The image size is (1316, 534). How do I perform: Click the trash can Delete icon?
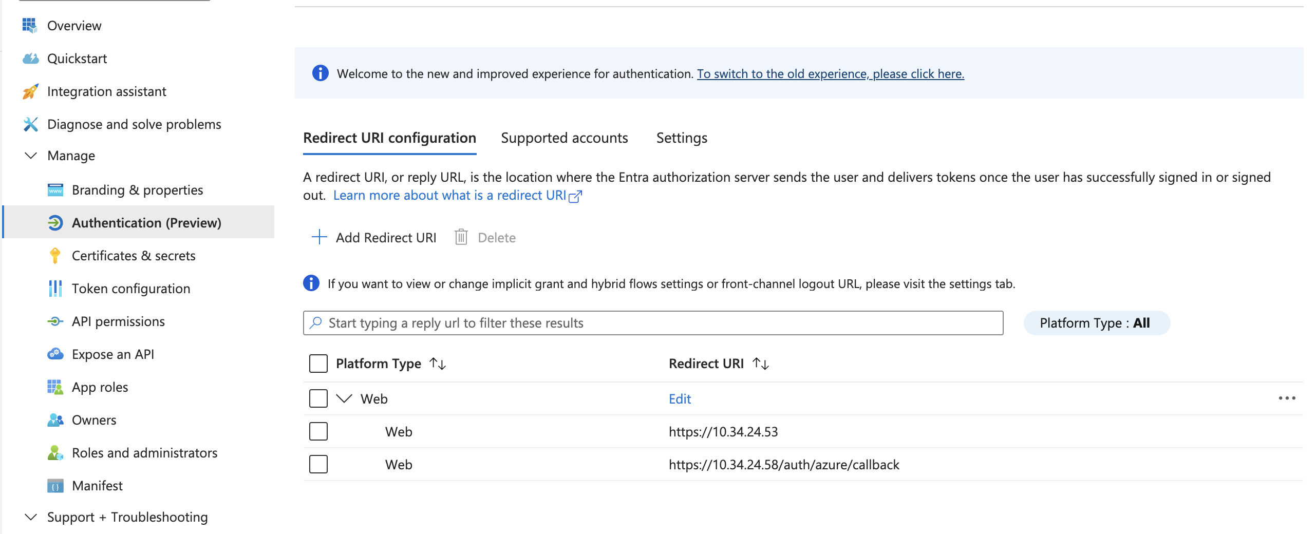click(x=461, y=237)
